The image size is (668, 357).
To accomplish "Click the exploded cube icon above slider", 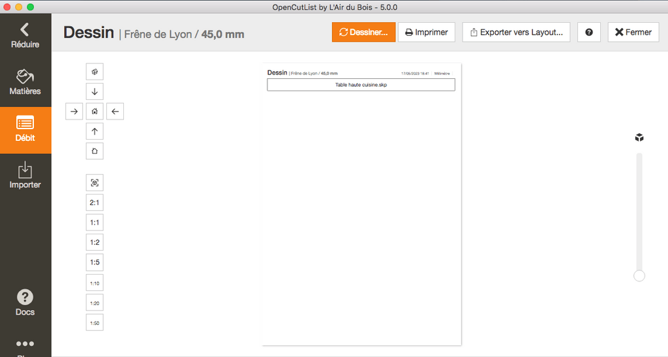I will [x=639, y=137].
